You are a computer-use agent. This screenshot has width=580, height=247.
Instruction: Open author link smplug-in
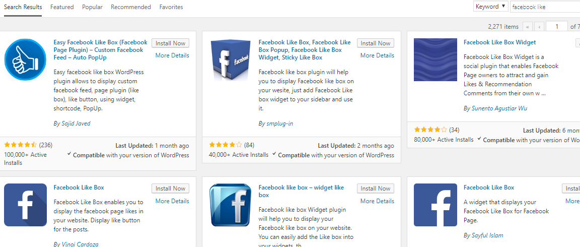point(279,124)
